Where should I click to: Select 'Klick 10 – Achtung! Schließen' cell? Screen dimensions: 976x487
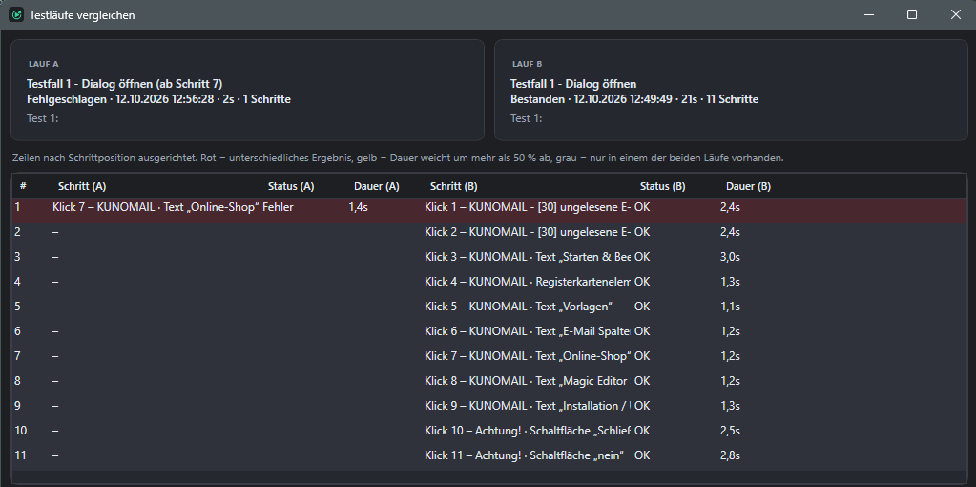[x=528, y=431]
